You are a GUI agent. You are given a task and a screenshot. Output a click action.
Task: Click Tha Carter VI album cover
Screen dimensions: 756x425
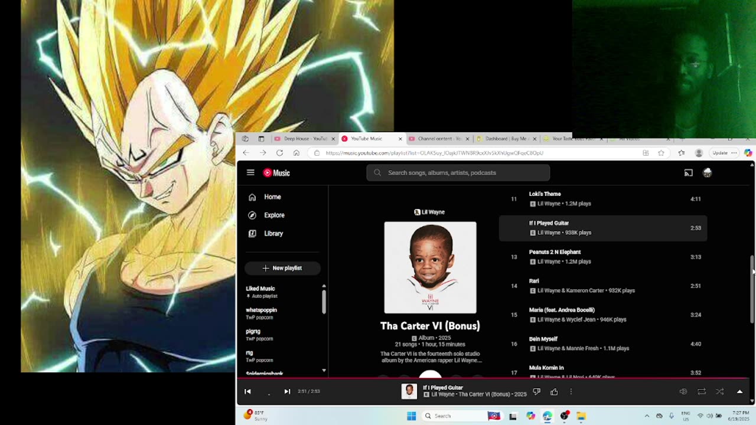430,267
